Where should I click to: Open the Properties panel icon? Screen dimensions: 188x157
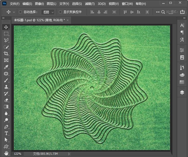182,57
